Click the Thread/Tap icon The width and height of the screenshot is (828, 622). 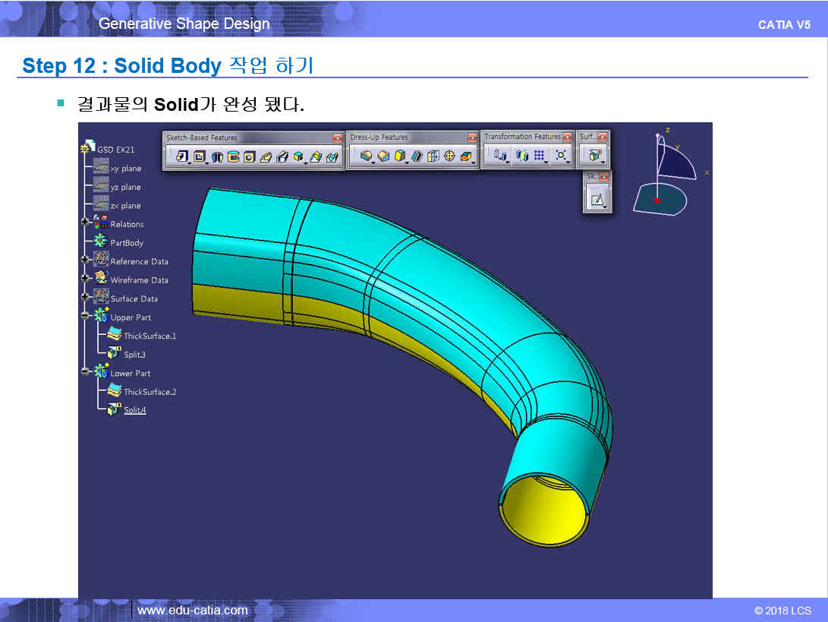coord(450,156)
